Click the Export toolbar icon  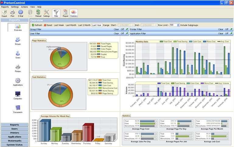[x=4, y=13]
